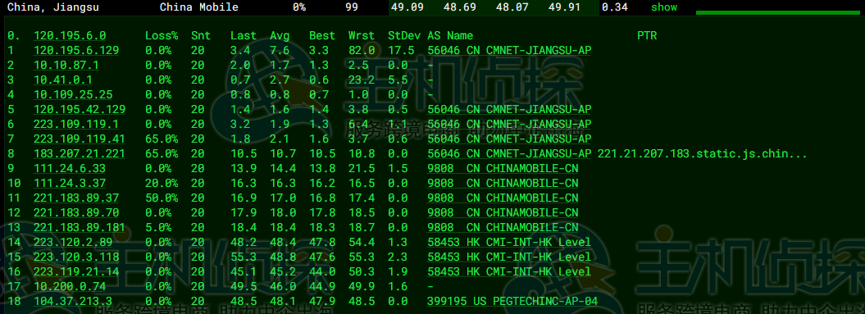Click IP link 221.183.89.37
865x314 pixels.
tap(76, 198)
